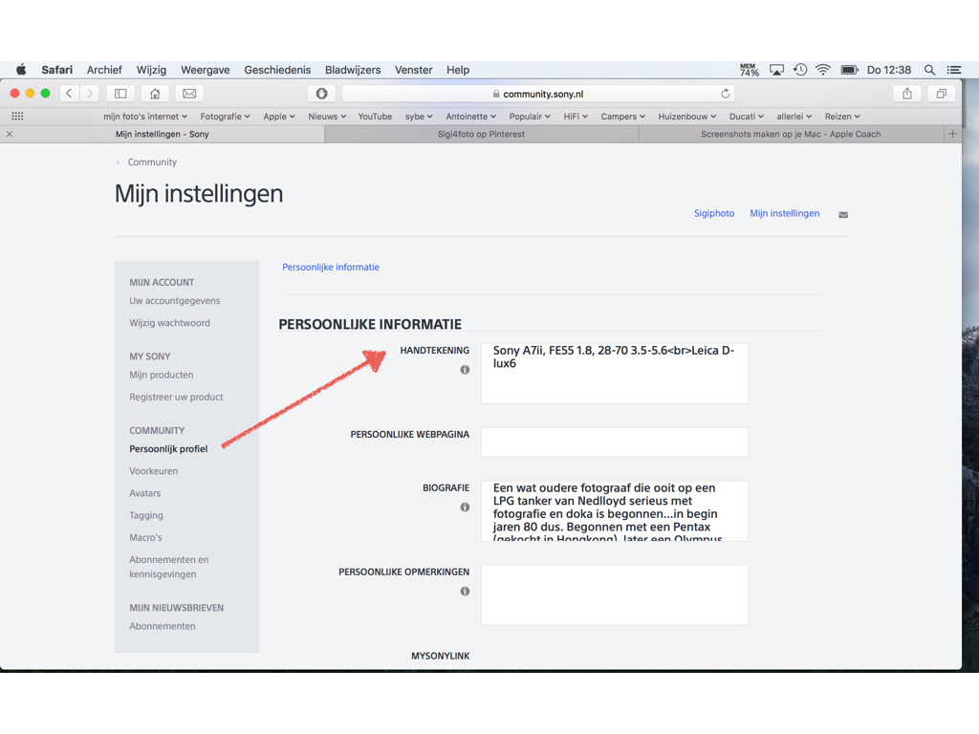Open a new tab with plus button

click(952, 135)
